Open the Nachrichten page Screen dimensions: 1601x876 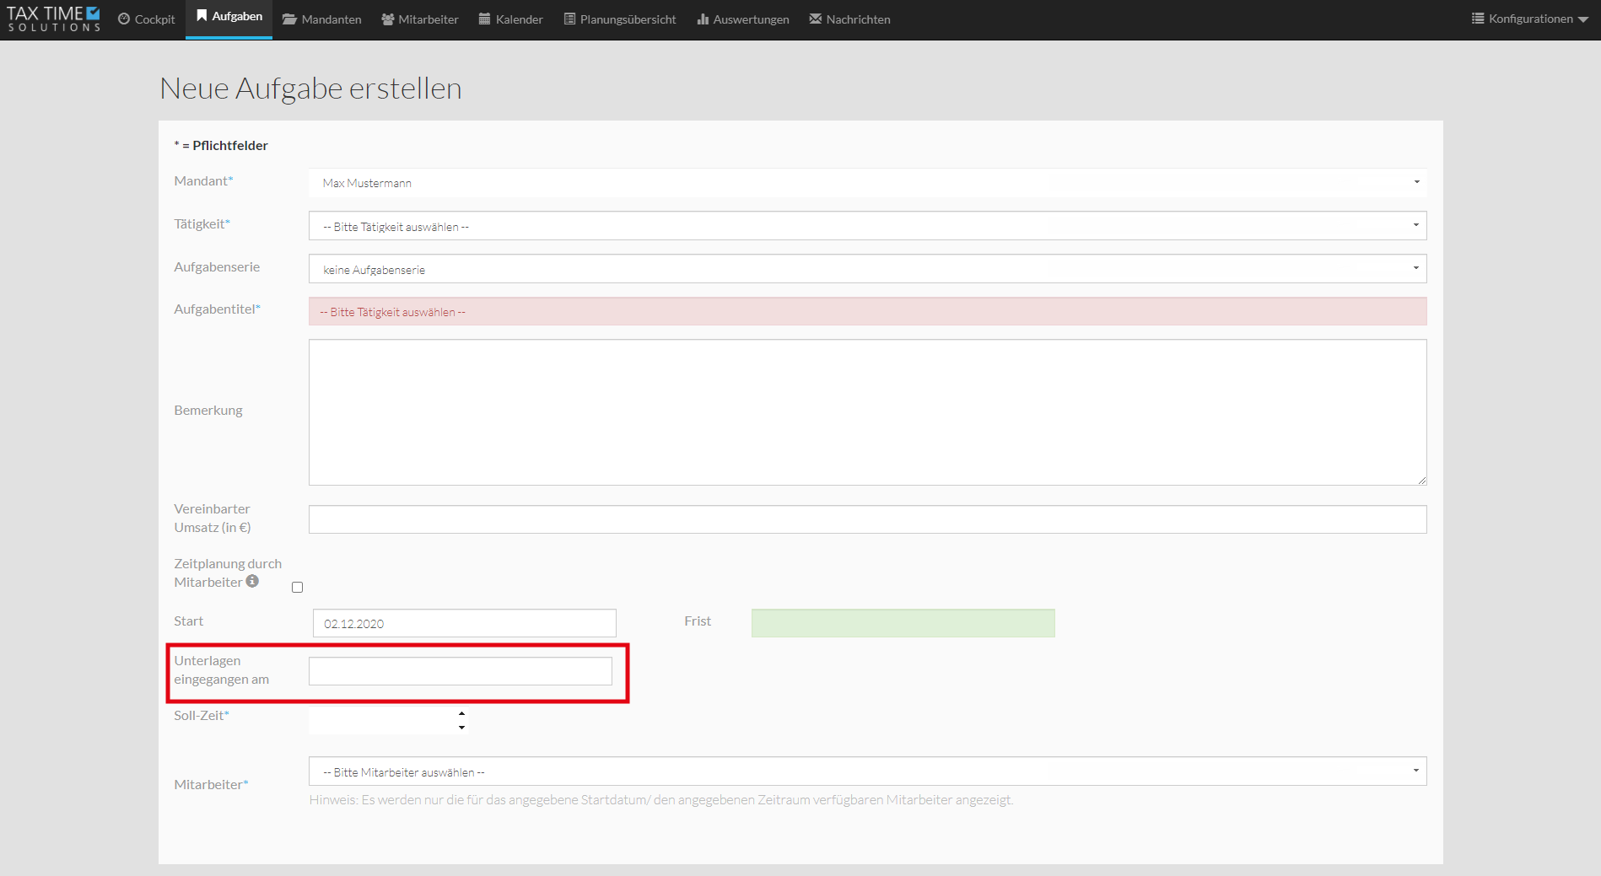[849, 19]
